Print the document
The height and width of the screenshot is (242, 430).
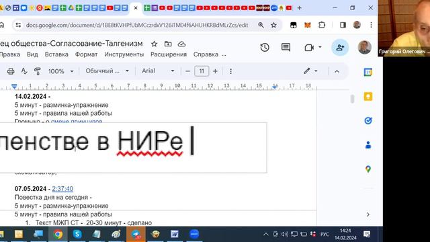11,71
